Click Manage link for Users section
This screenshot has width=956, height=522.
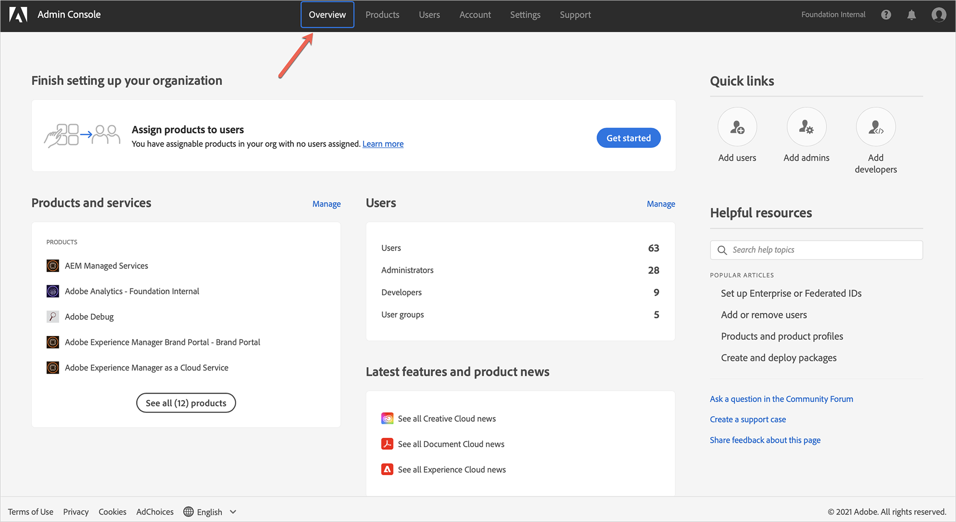(x=661, y=204)
